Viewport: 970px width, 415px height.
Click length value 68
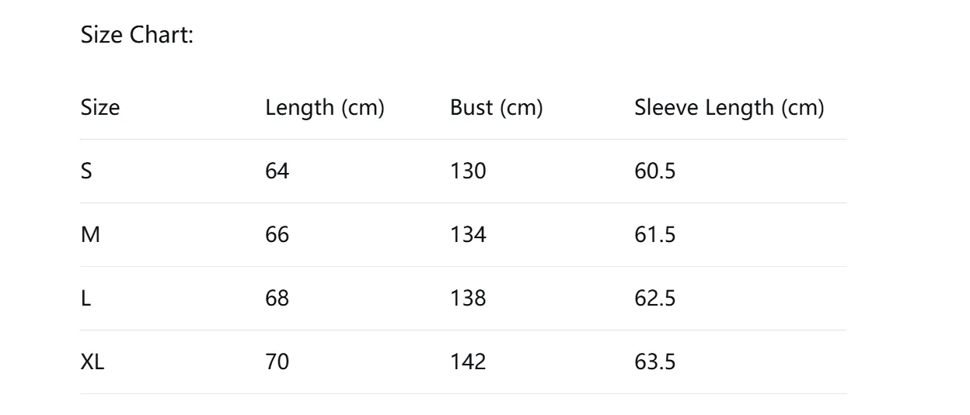pos(277,299)
